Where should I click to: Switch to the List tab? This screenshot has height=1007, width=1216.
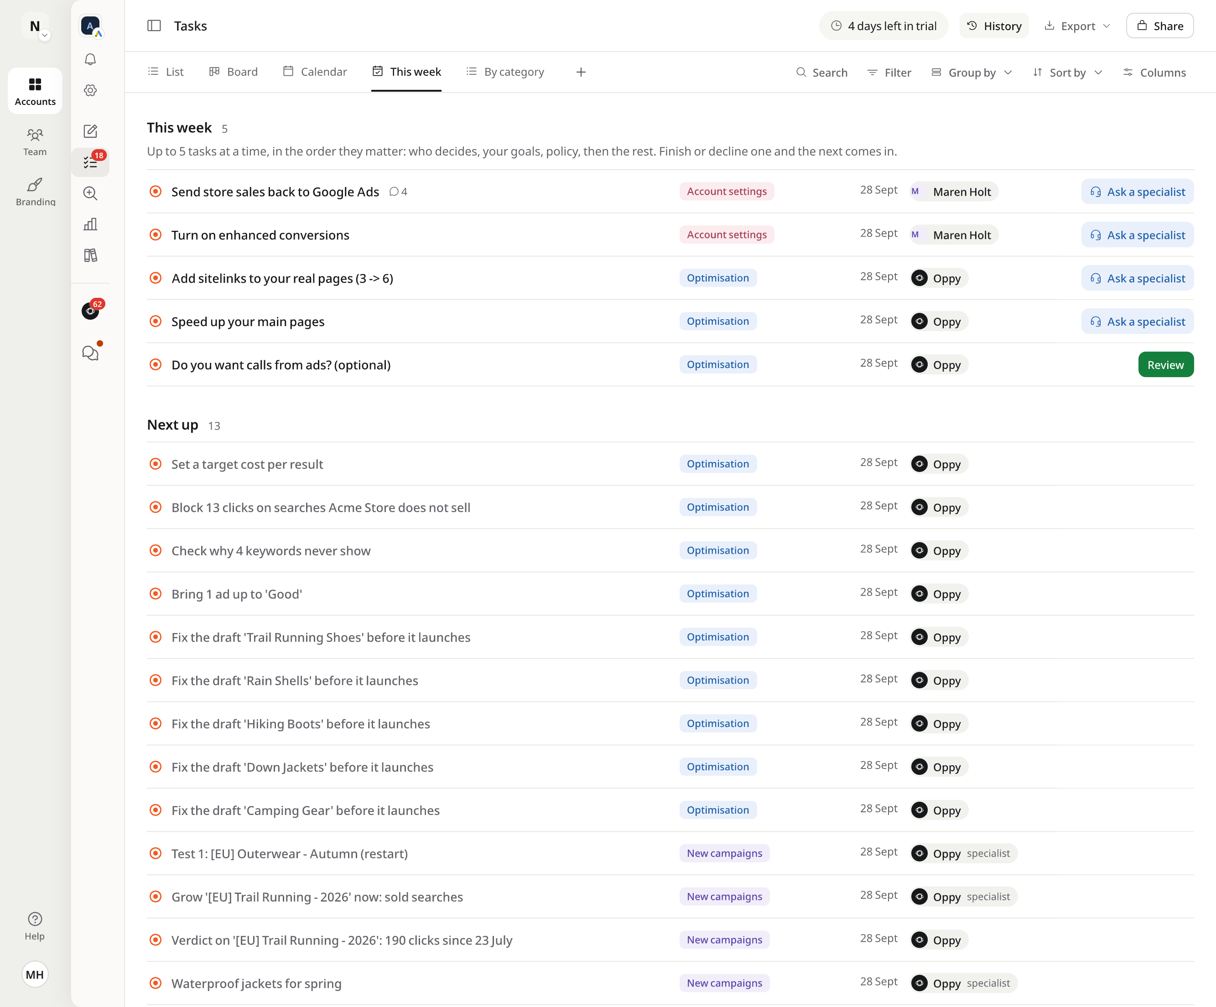tap(166, 72)
